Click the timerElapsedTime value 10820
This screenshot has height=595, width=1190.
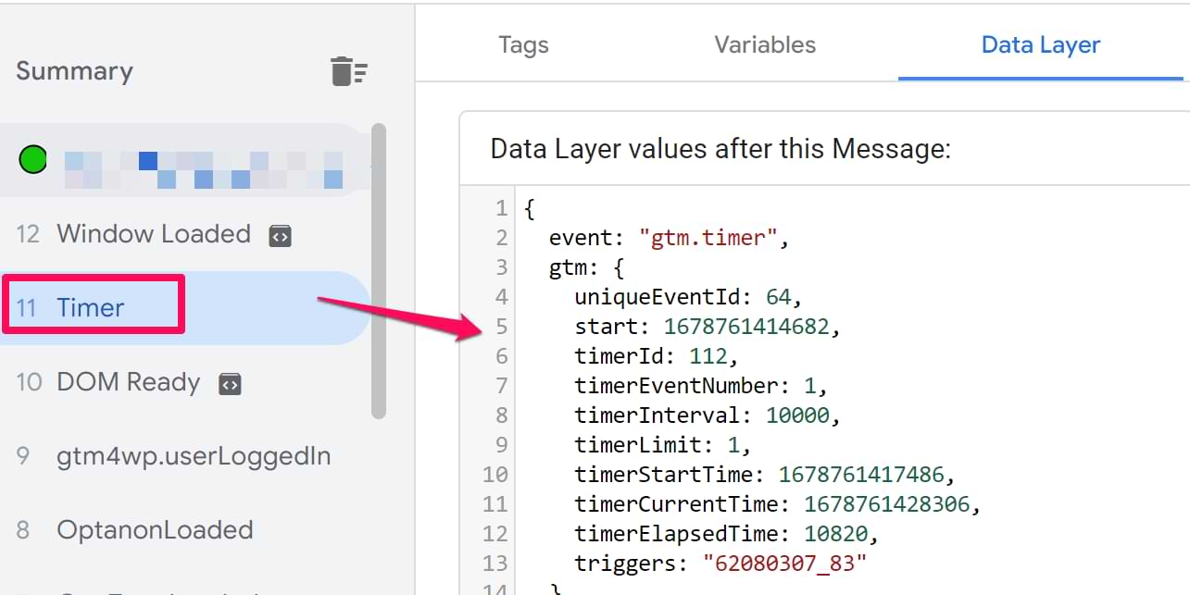click(x=839, y=534)
